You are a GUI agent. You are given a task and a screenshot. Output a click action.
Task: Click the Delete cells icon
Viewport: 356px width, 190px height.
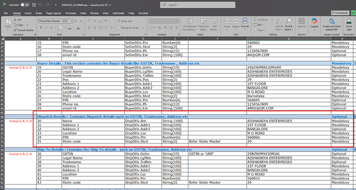[x=236, y=21]
